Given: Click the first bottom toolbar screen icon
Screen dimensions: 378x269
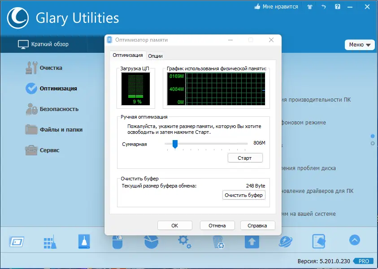Looking at the screenshot, I should pyautogui.click(x=17, y=242).
